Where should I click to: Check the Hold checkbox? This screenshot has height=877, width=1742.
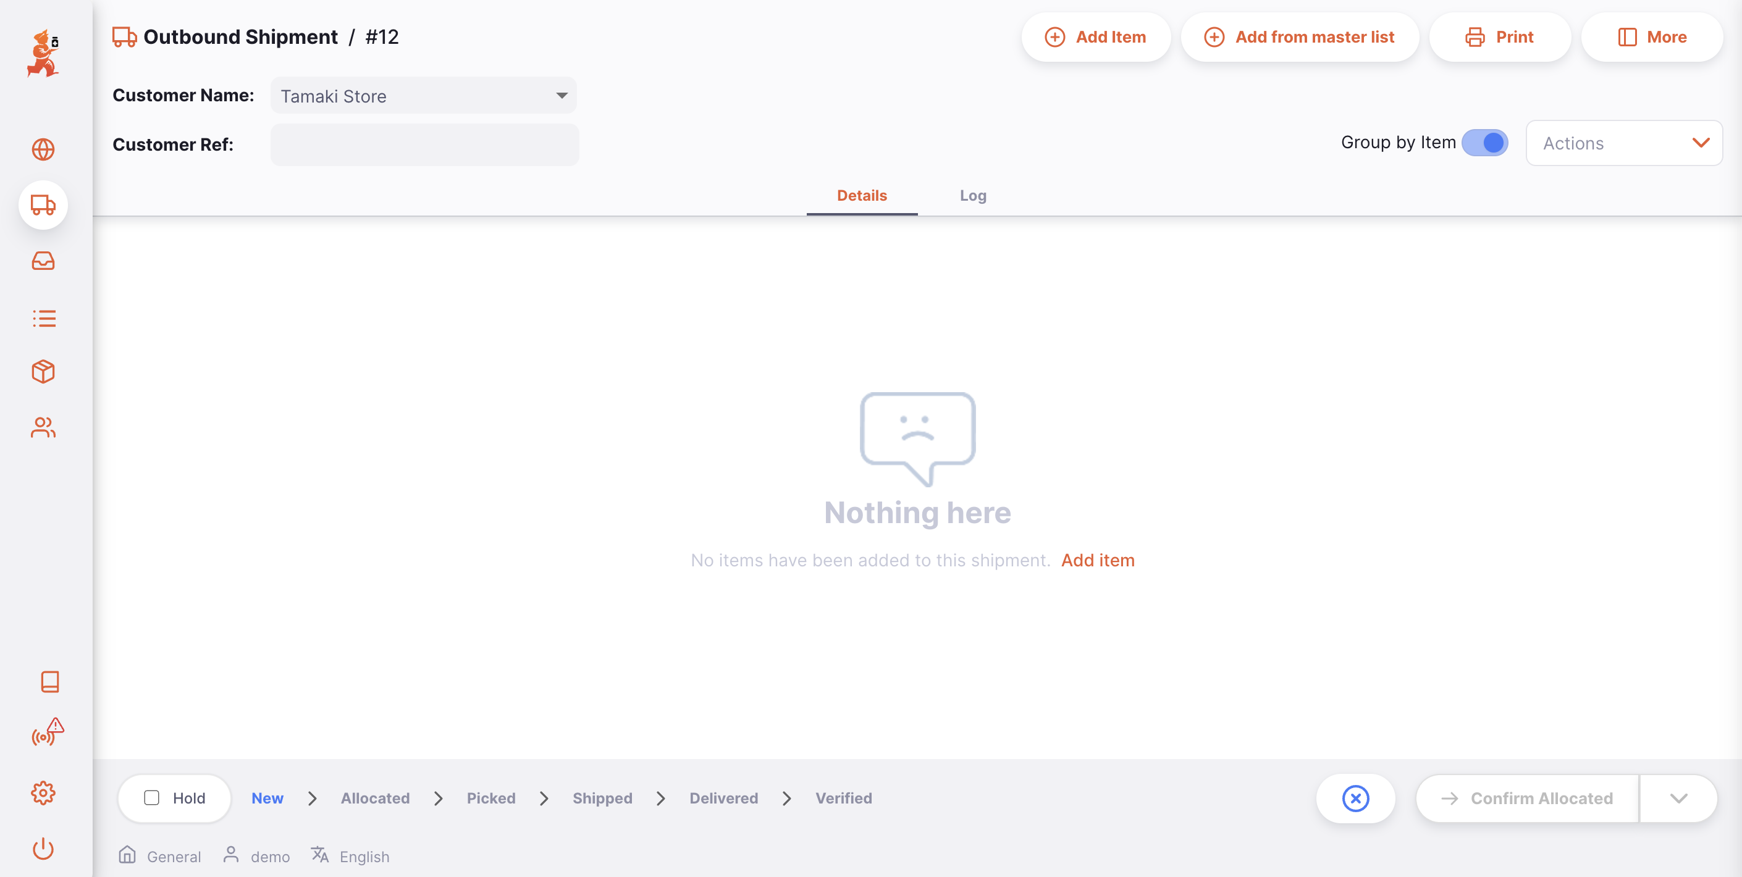(x=151, y=798)
